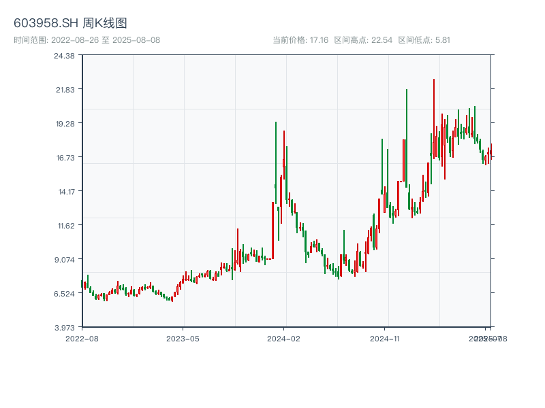Click the y-axis label 6.524
This screenshot has width=545, height=408.
pos(64,294)
